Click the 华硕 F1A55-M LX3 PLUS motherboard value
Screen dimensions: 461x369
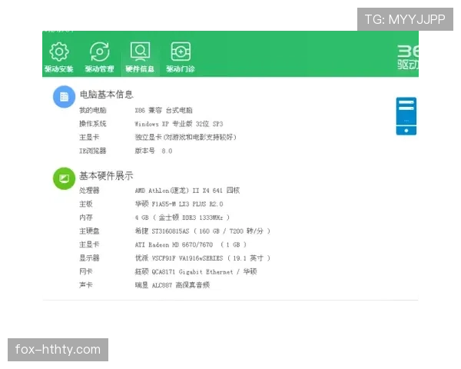click(x=179, y=204)
